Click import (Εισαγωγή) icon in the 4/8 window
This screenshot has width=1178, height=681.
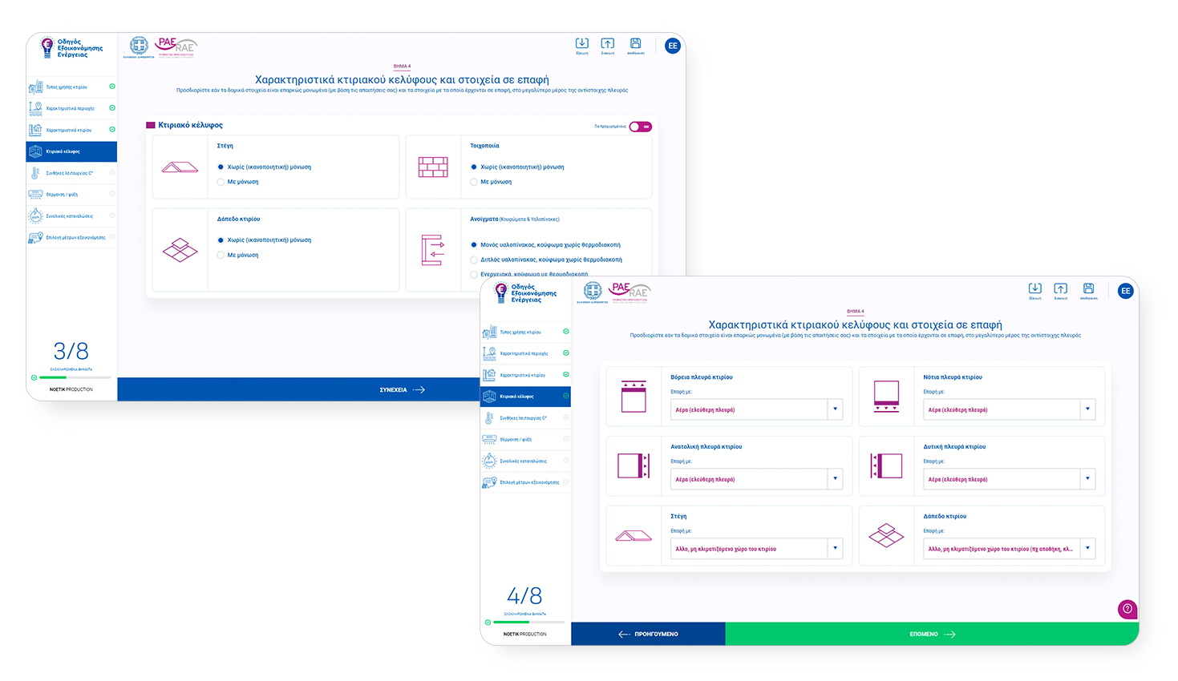click(x=1060, y=289)
